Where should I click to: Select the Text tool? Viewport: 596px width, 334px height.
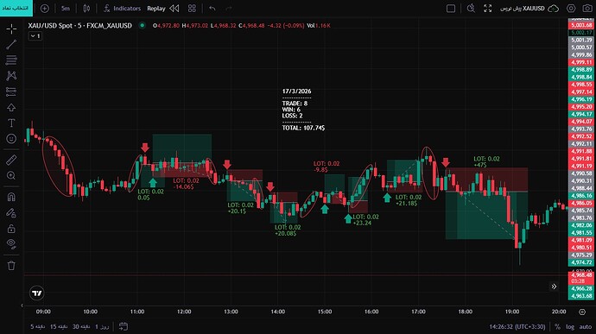tap(11, 123)
